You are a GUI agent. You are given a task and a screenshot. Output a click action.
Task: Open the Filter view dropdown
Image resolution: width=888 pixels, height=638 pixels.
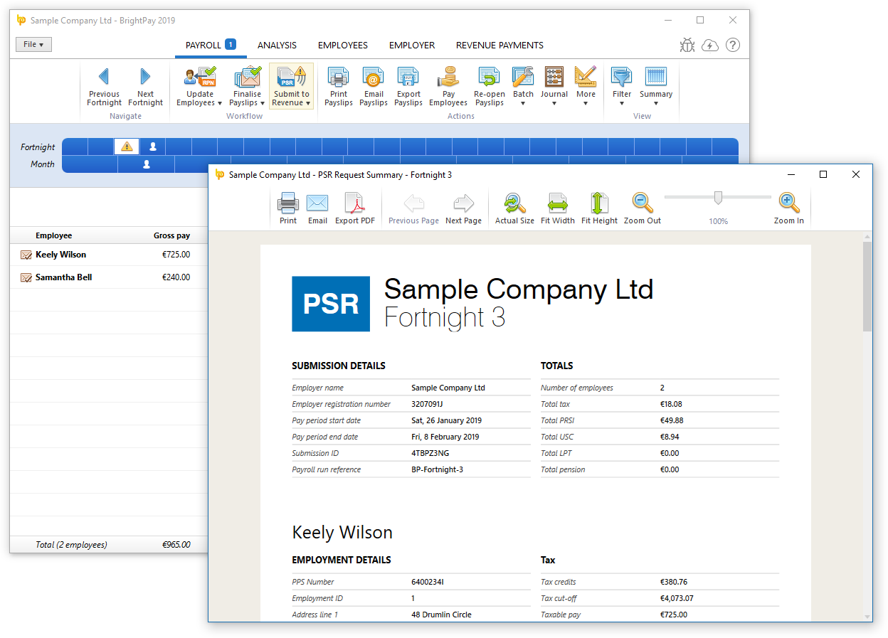[x=622, y=87]
